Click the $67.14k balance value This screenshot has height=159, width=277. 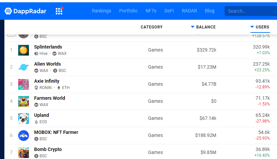click(208, 118)
